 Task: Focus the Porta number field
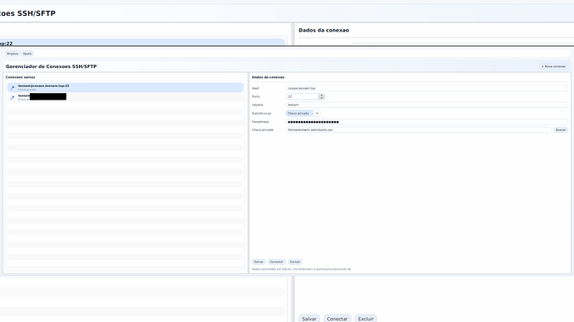point(302,96)
